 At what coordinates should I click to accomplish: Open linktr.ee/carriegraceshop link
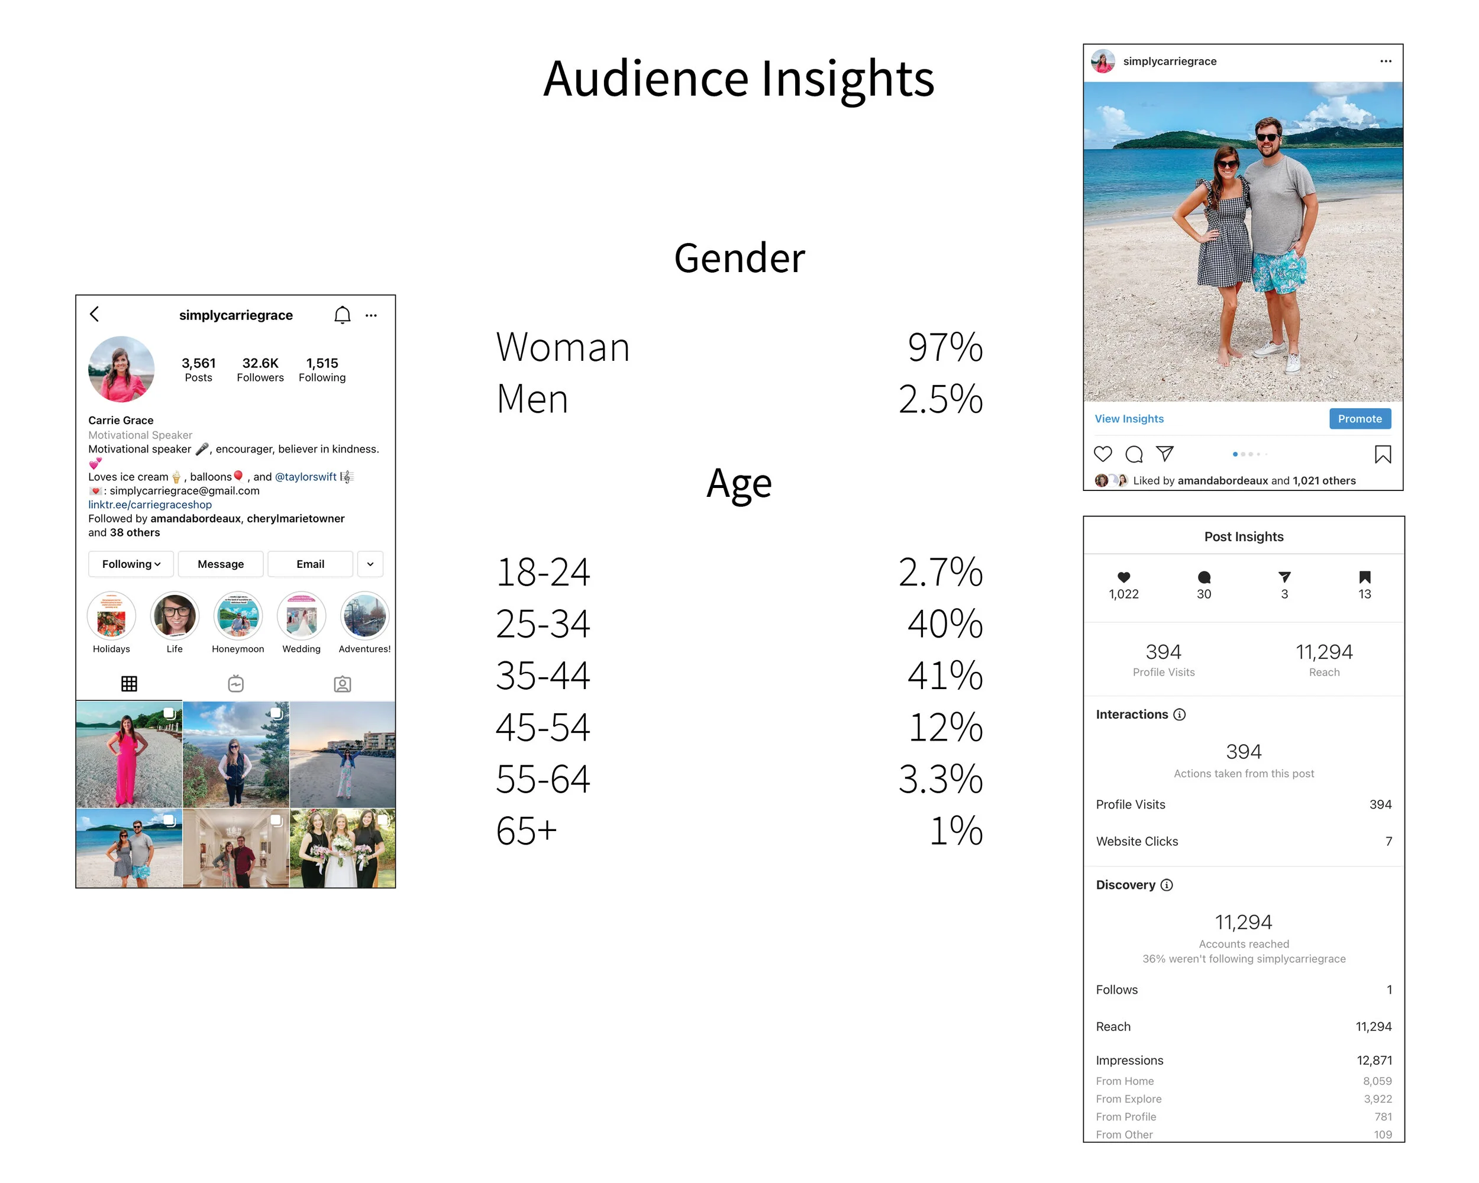click(150, 505)
